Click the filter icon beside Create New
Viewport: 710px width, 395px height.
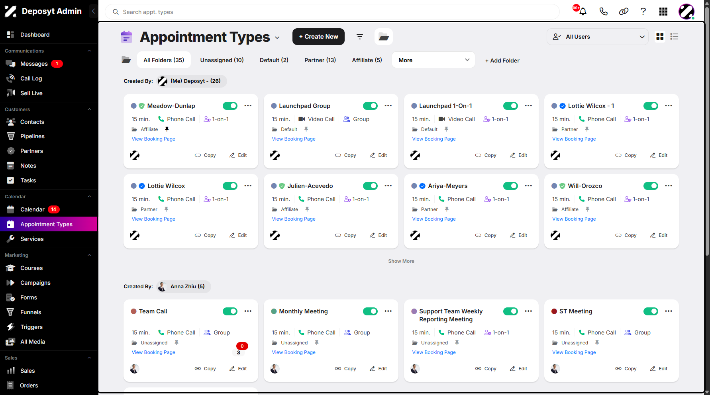[x=360, y=37]
